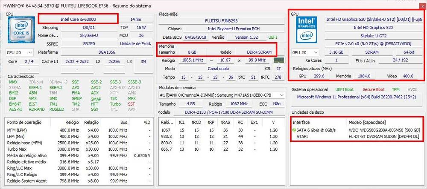Select the 933.3 memory timing row

[x=221, y=136]
